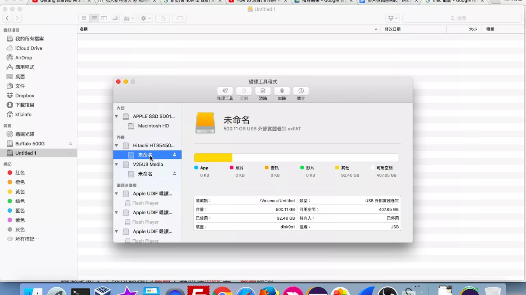Image resolution: width=526 pixels, height=295 pixels.
Task: Eject 未命名 volume under Hitachi HTS5450
Action: click(175, 154)
